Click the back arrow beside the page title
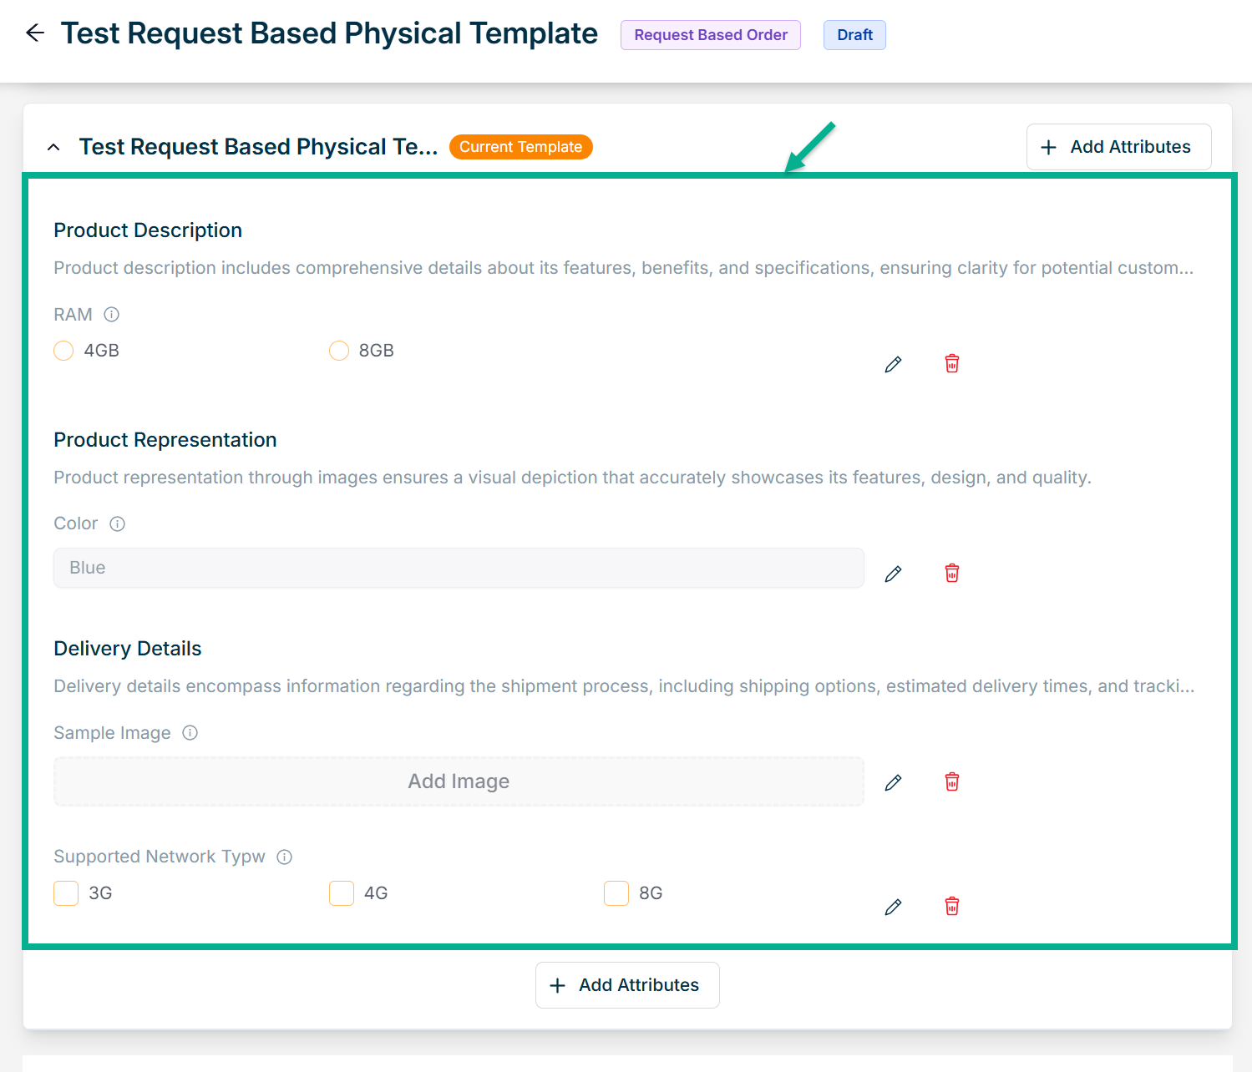 pos(35,33)
